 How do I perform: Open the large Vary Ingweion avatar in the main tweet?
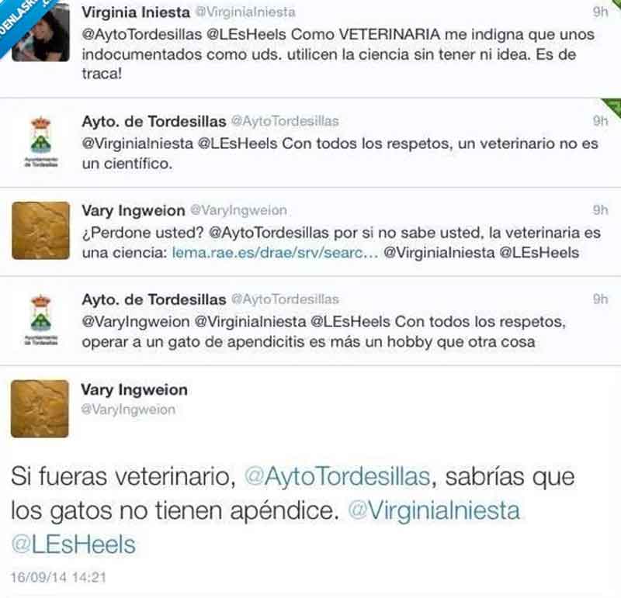[40, 409]
